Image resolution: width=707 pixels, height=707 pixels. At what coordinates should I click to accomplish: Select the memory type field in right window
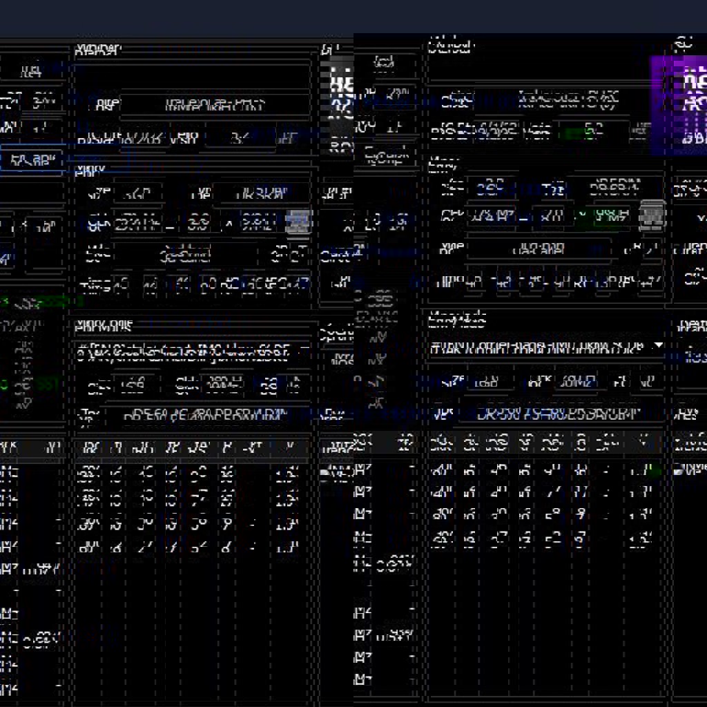(x=615, y=187)
